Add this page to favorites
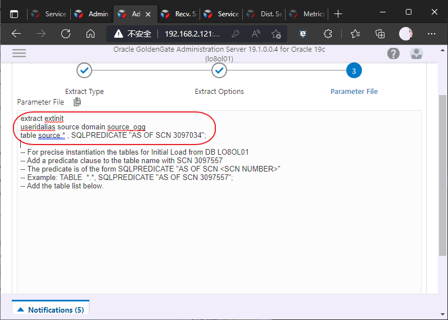 click(276, 34)
